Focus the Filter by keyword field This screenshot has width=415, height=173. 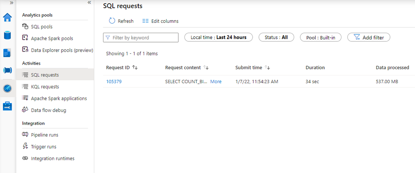click(x=141, y=37)
